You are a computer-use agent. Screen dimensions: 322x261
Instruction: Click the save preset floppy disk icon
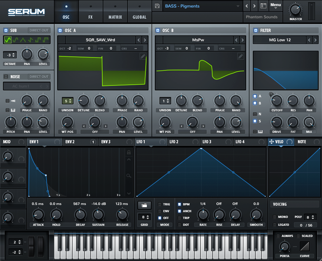coord(157,6)
